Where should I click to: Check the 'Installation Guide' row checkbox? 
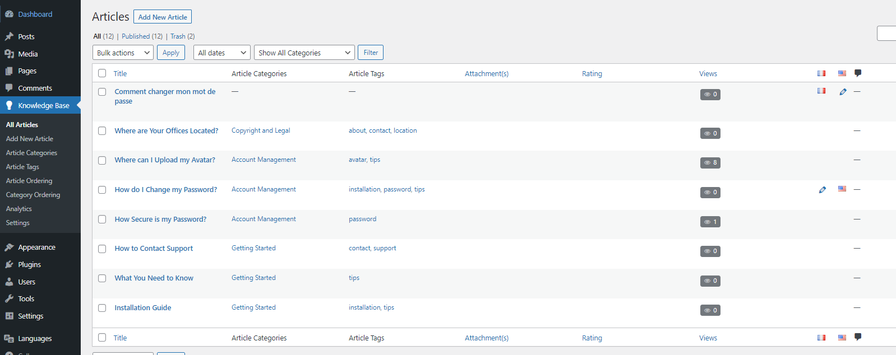point(102,308)
